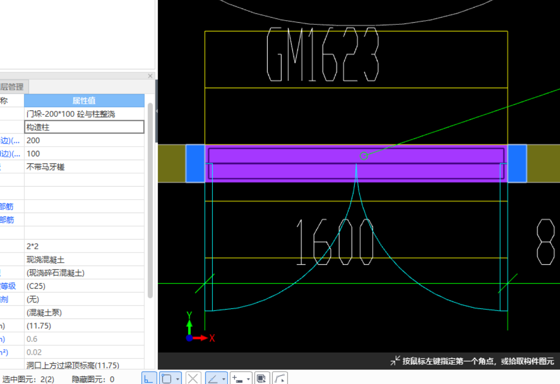Click the (无) additive value cell
This screenshot has width=560, height=384.
tap(84, 299)
